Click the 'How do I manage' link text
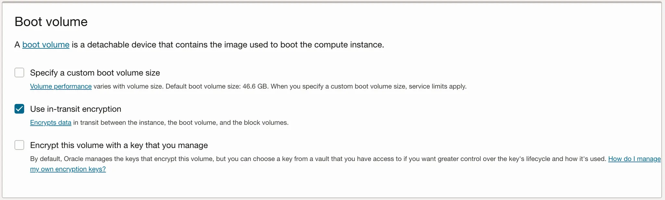This screenshot has width=665, height=200. tap(634, 159)
